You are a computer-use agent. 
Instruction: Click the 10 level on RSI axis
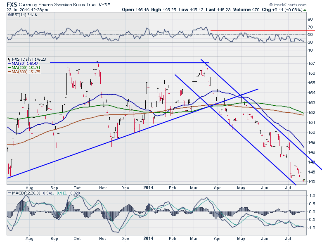point(310,50)
